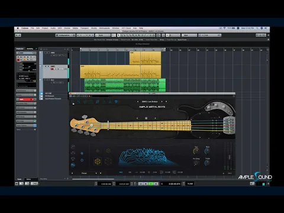Image resolution: width=284 pixels, height=213 pixels.
Task: Toggle the blue icon above the reverb power button
Action: (x=82, y=153)
